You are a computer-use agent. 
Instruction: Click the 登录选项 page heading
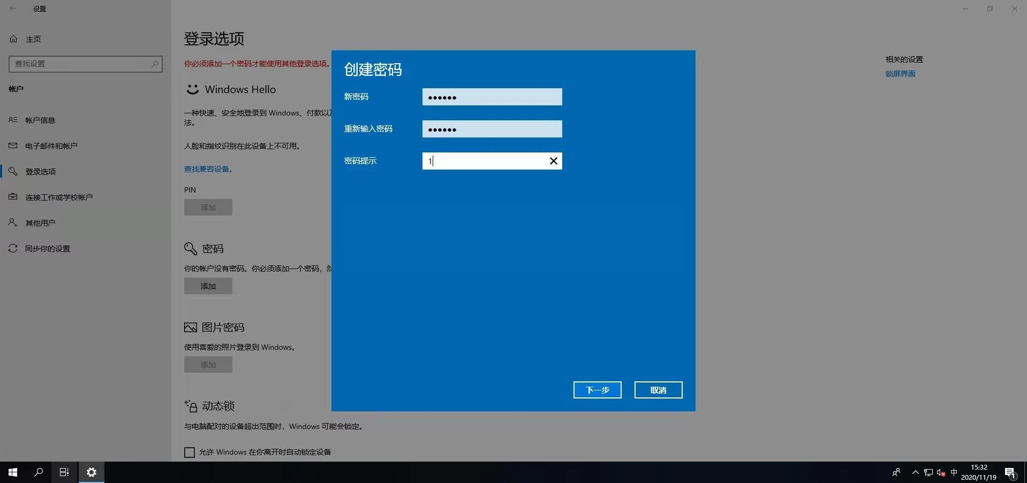(214, 39)
